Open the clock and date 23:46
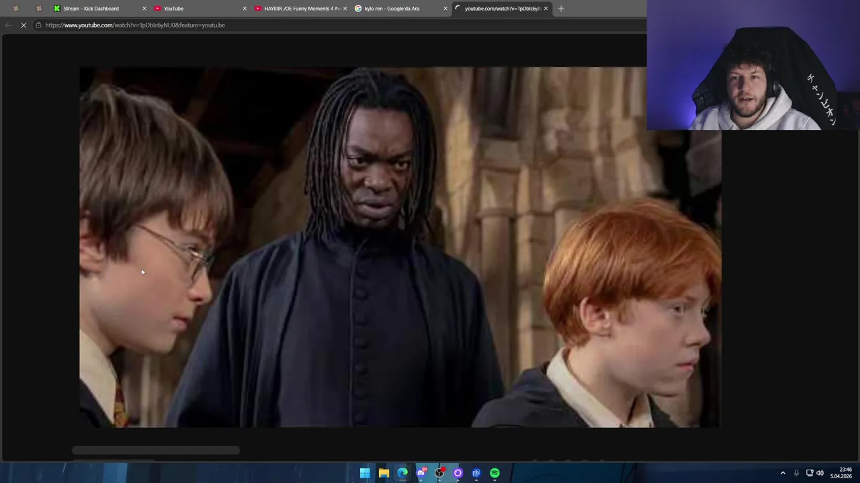 tap(843, 473)
